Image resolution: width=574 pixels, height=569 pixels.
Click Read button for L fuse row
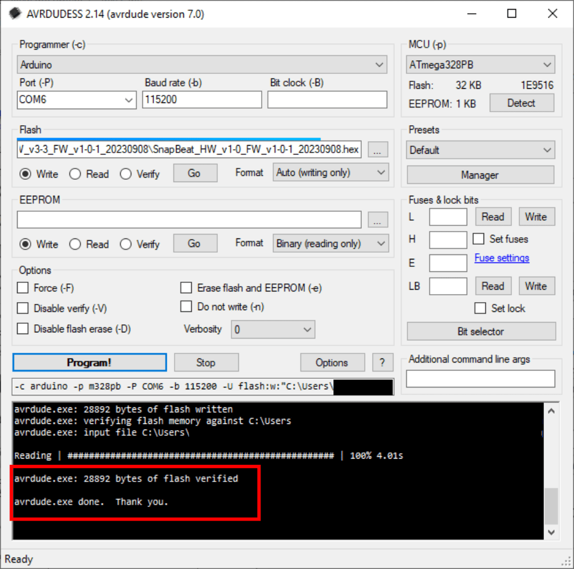point(493,217)
